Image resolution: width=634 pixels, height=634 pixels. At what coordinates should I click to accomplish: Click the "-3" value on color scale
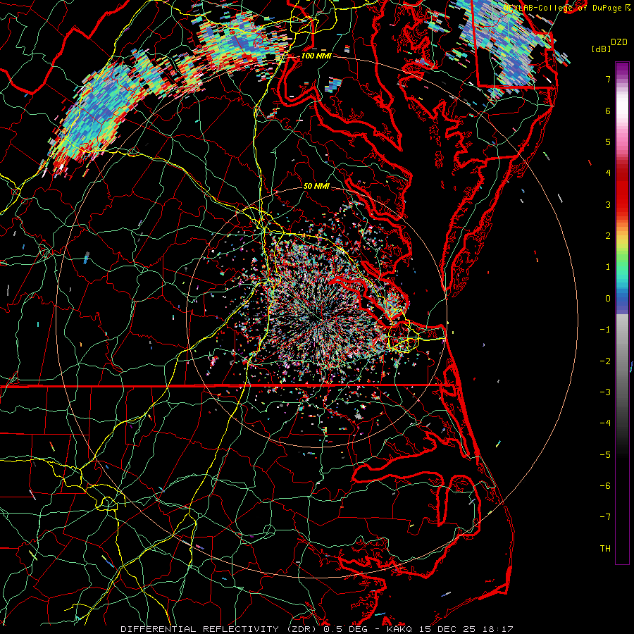pos(605,392)
